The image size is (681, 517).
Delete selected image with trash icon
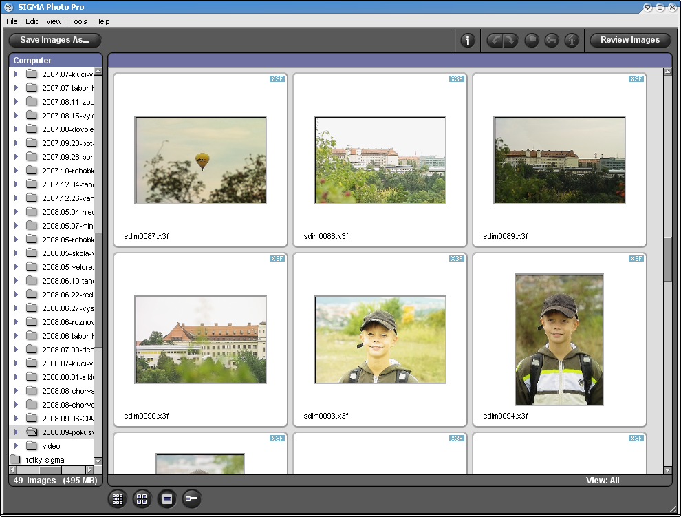pyautogui.click(x=572, y=41)
